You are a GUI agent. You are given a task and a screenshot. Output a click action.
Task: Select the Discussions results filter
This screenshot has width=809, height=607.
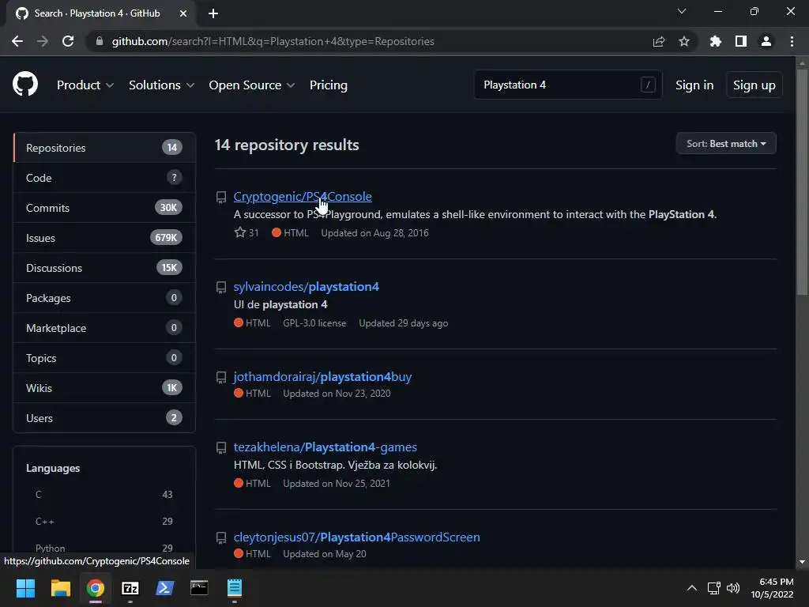104,268
